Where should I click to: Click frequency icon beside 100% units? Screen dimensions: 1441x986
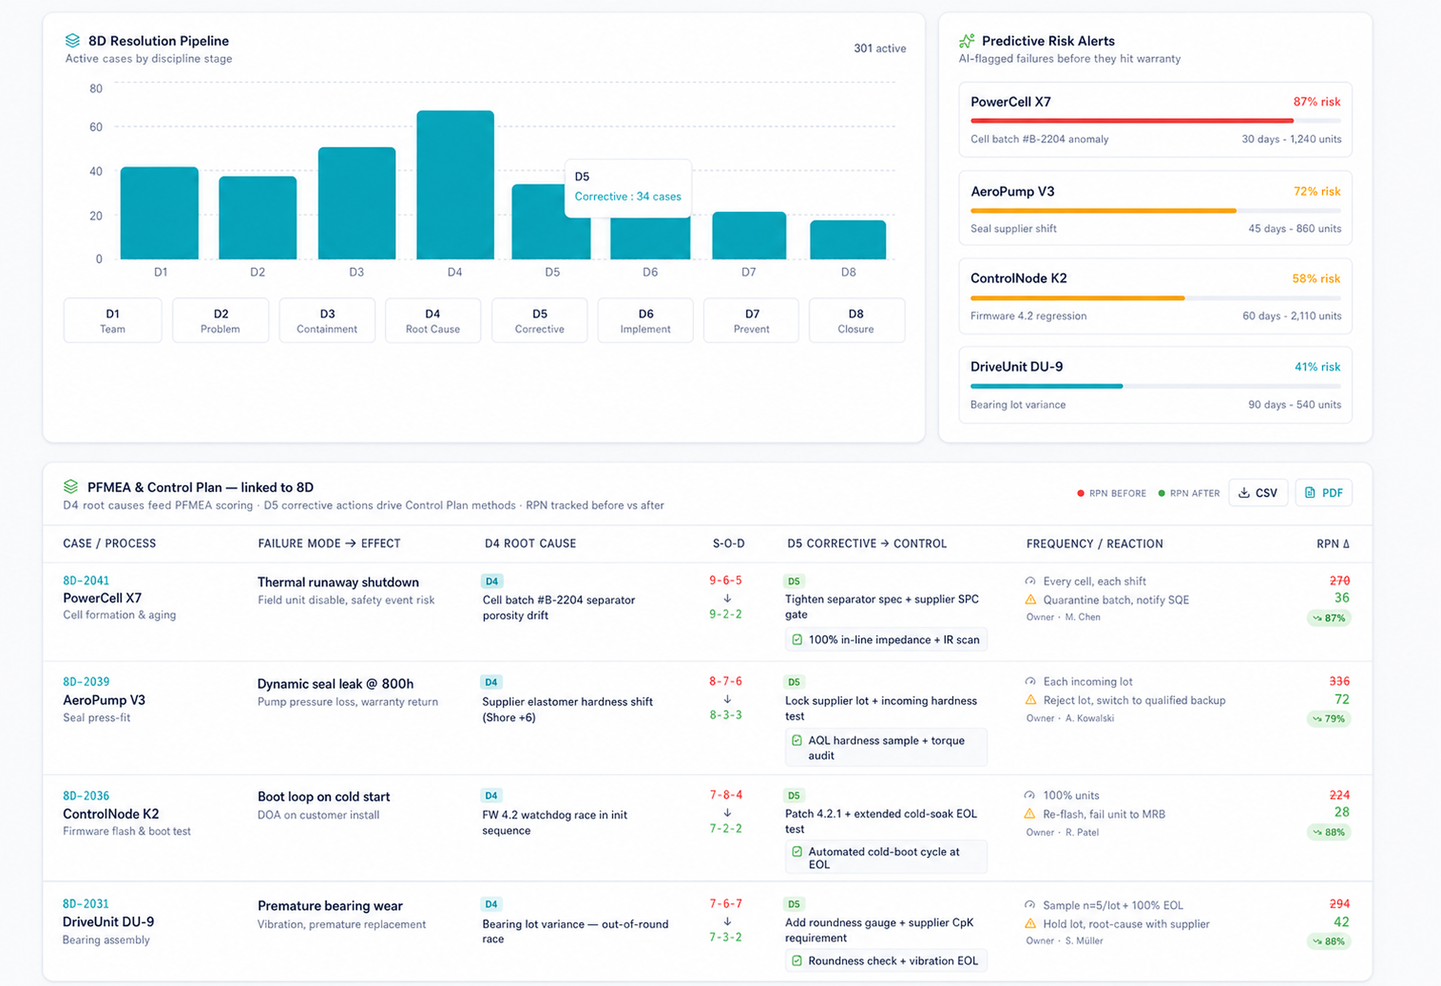(1030, 795)
